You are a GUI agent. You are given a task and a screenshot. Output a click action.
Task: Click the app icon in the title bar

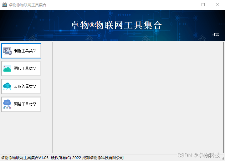(5, 5)
